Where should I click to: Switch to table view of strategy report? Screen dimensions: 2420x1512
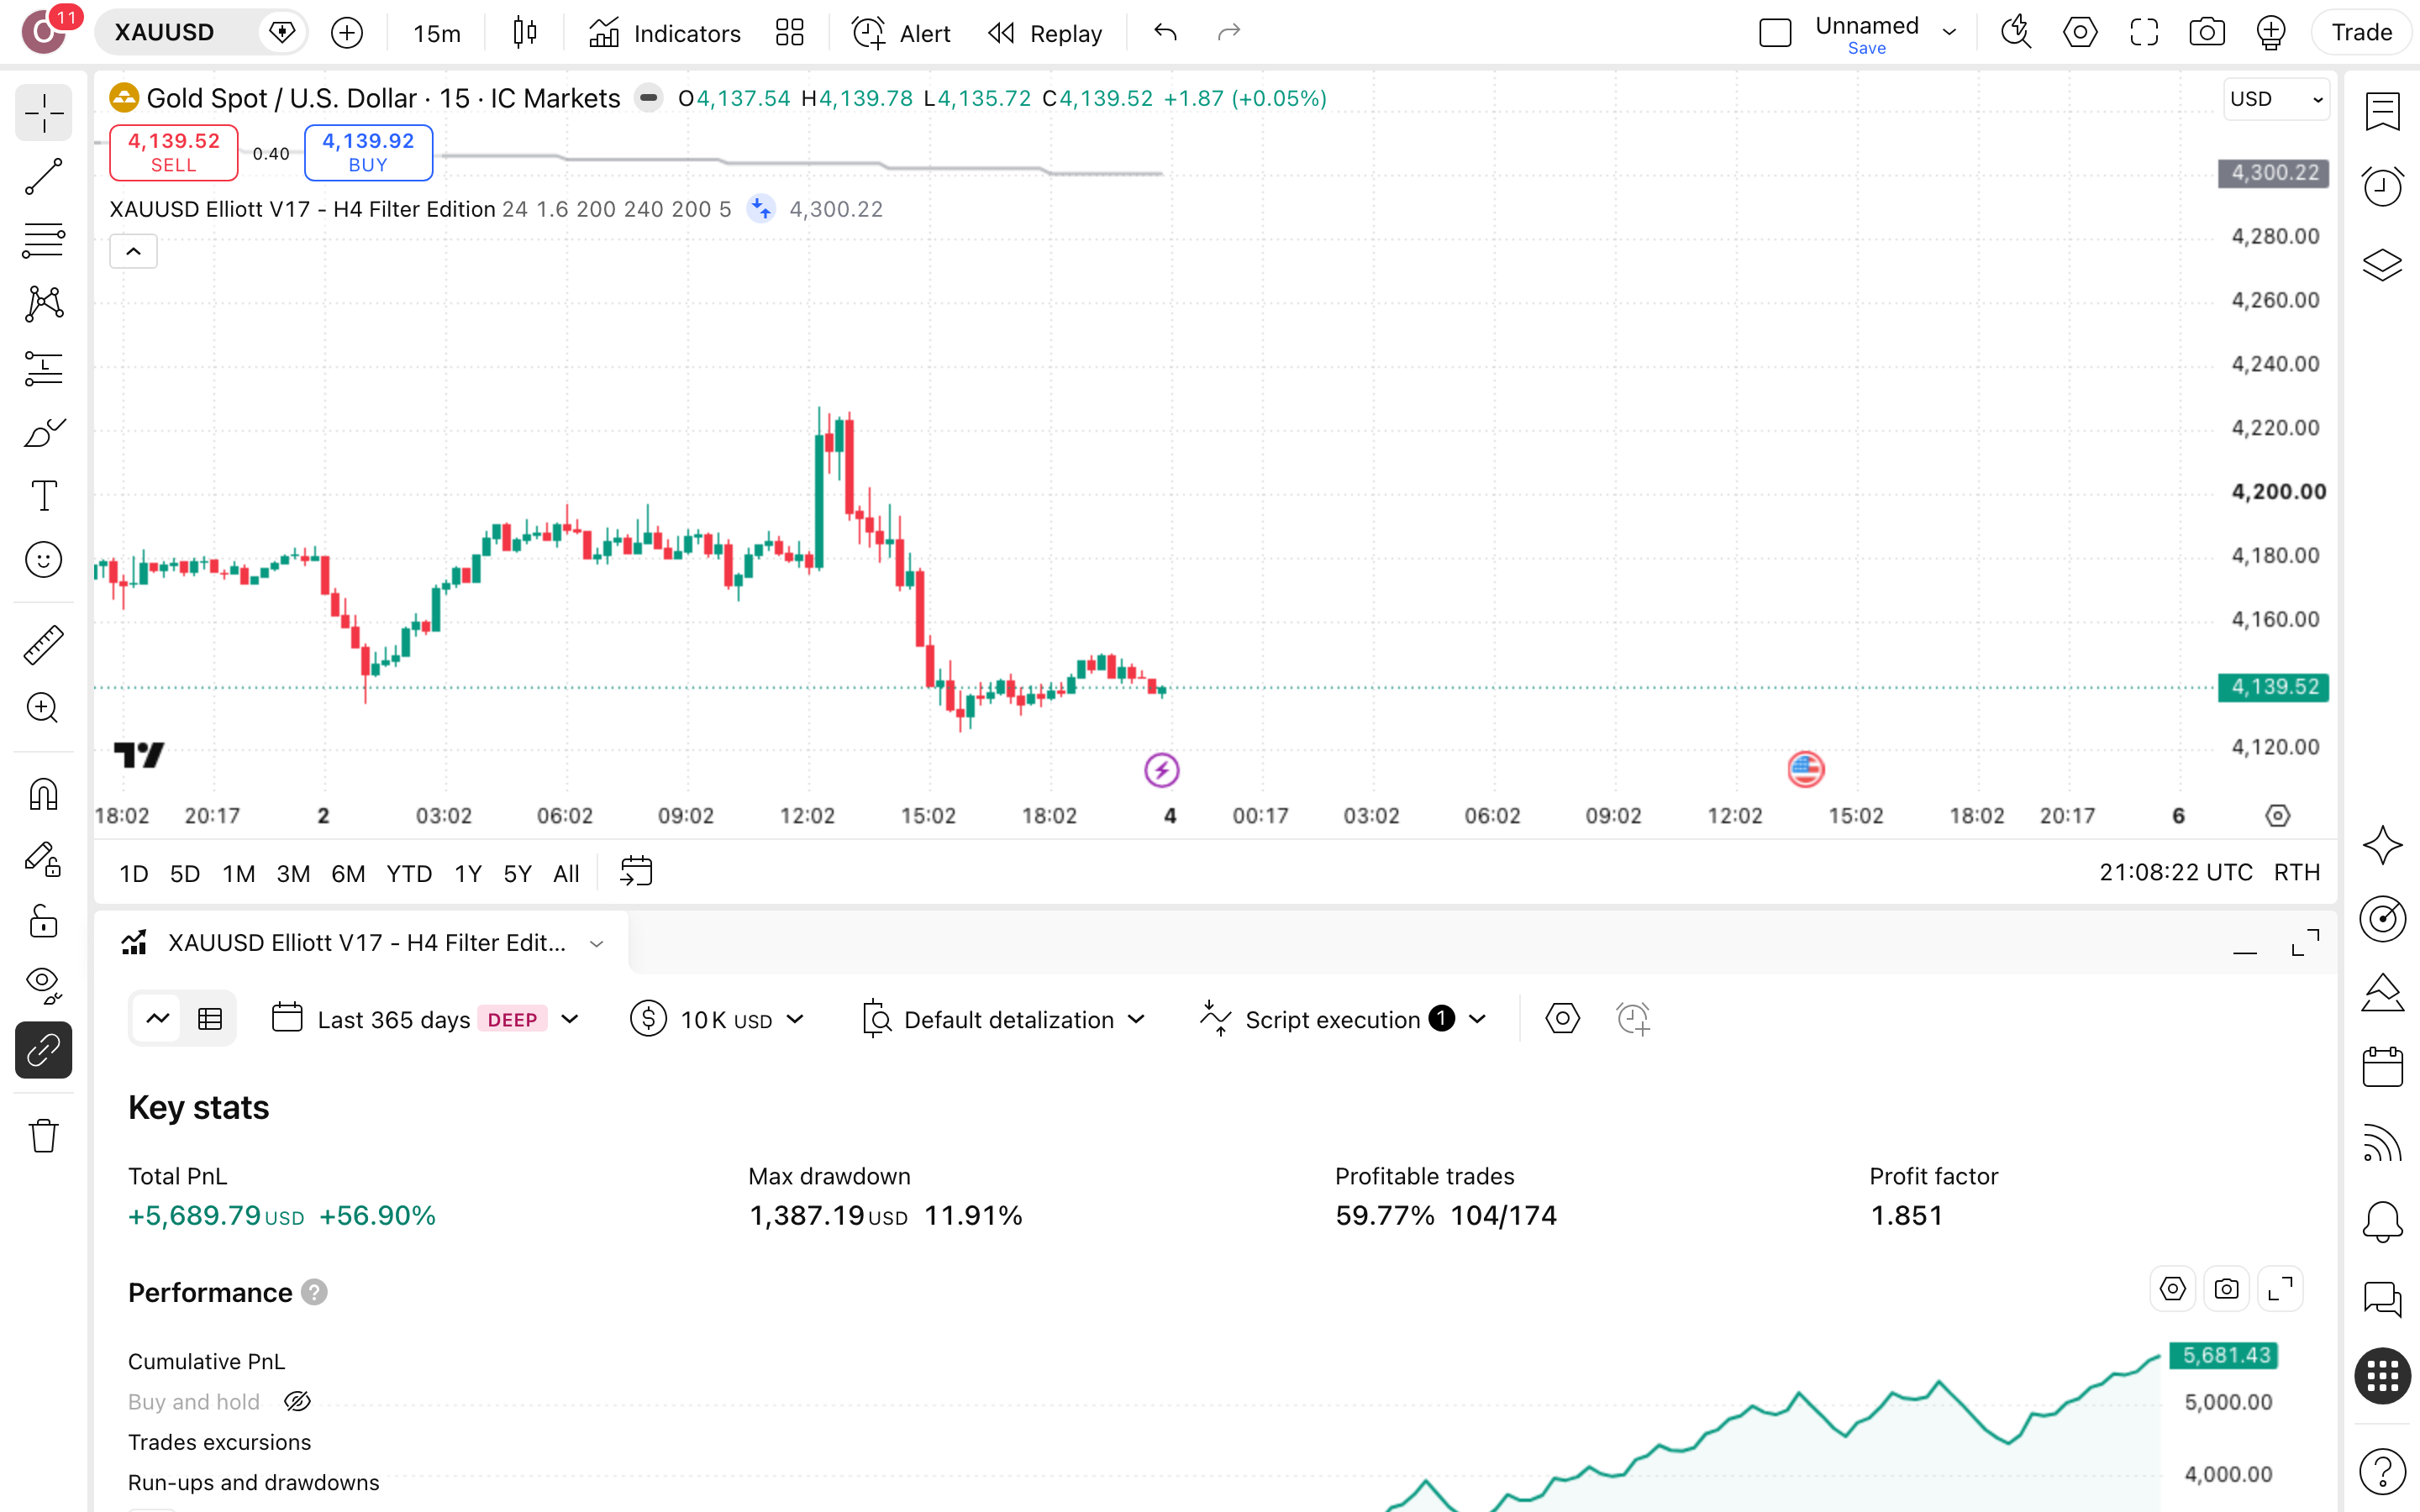[x=210, y=1019]
